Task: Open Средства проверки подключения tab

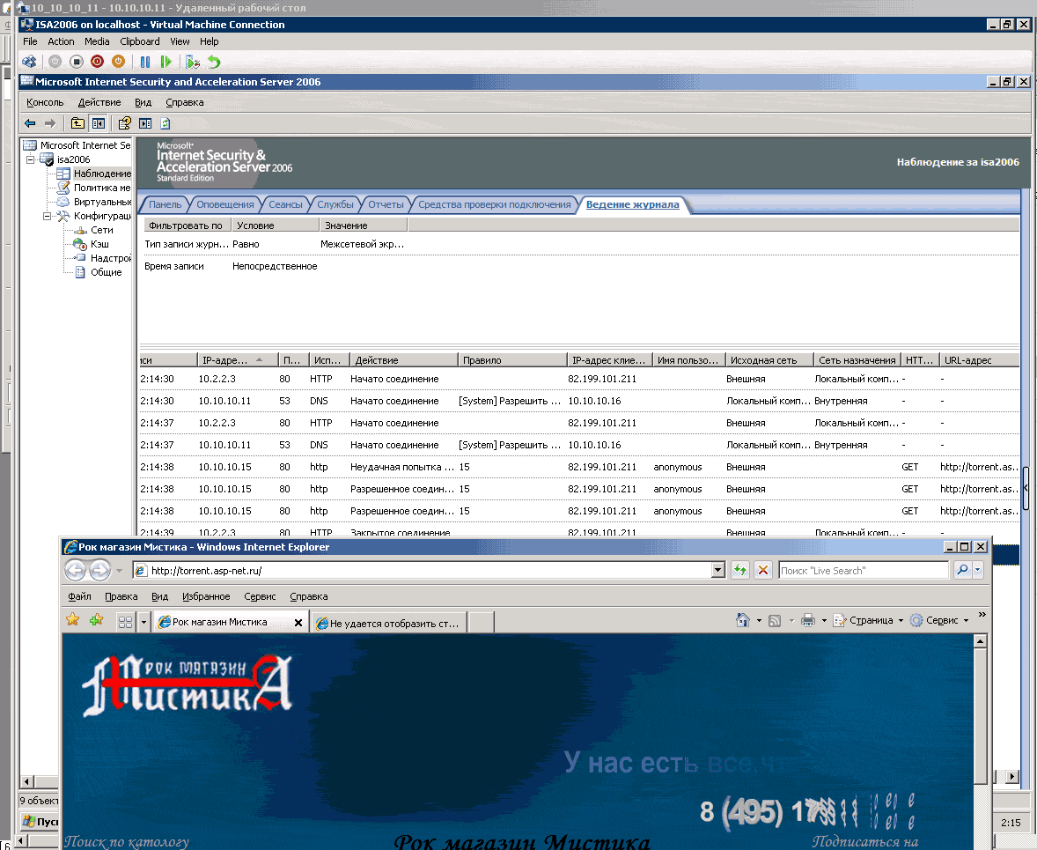Action: [x=494, y=204]
